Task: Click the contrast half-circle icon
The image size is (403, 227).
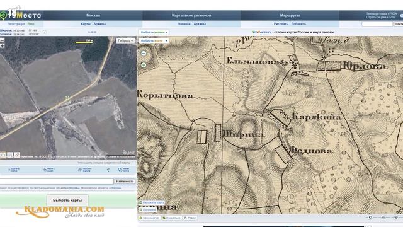Action: click(370, 218)
